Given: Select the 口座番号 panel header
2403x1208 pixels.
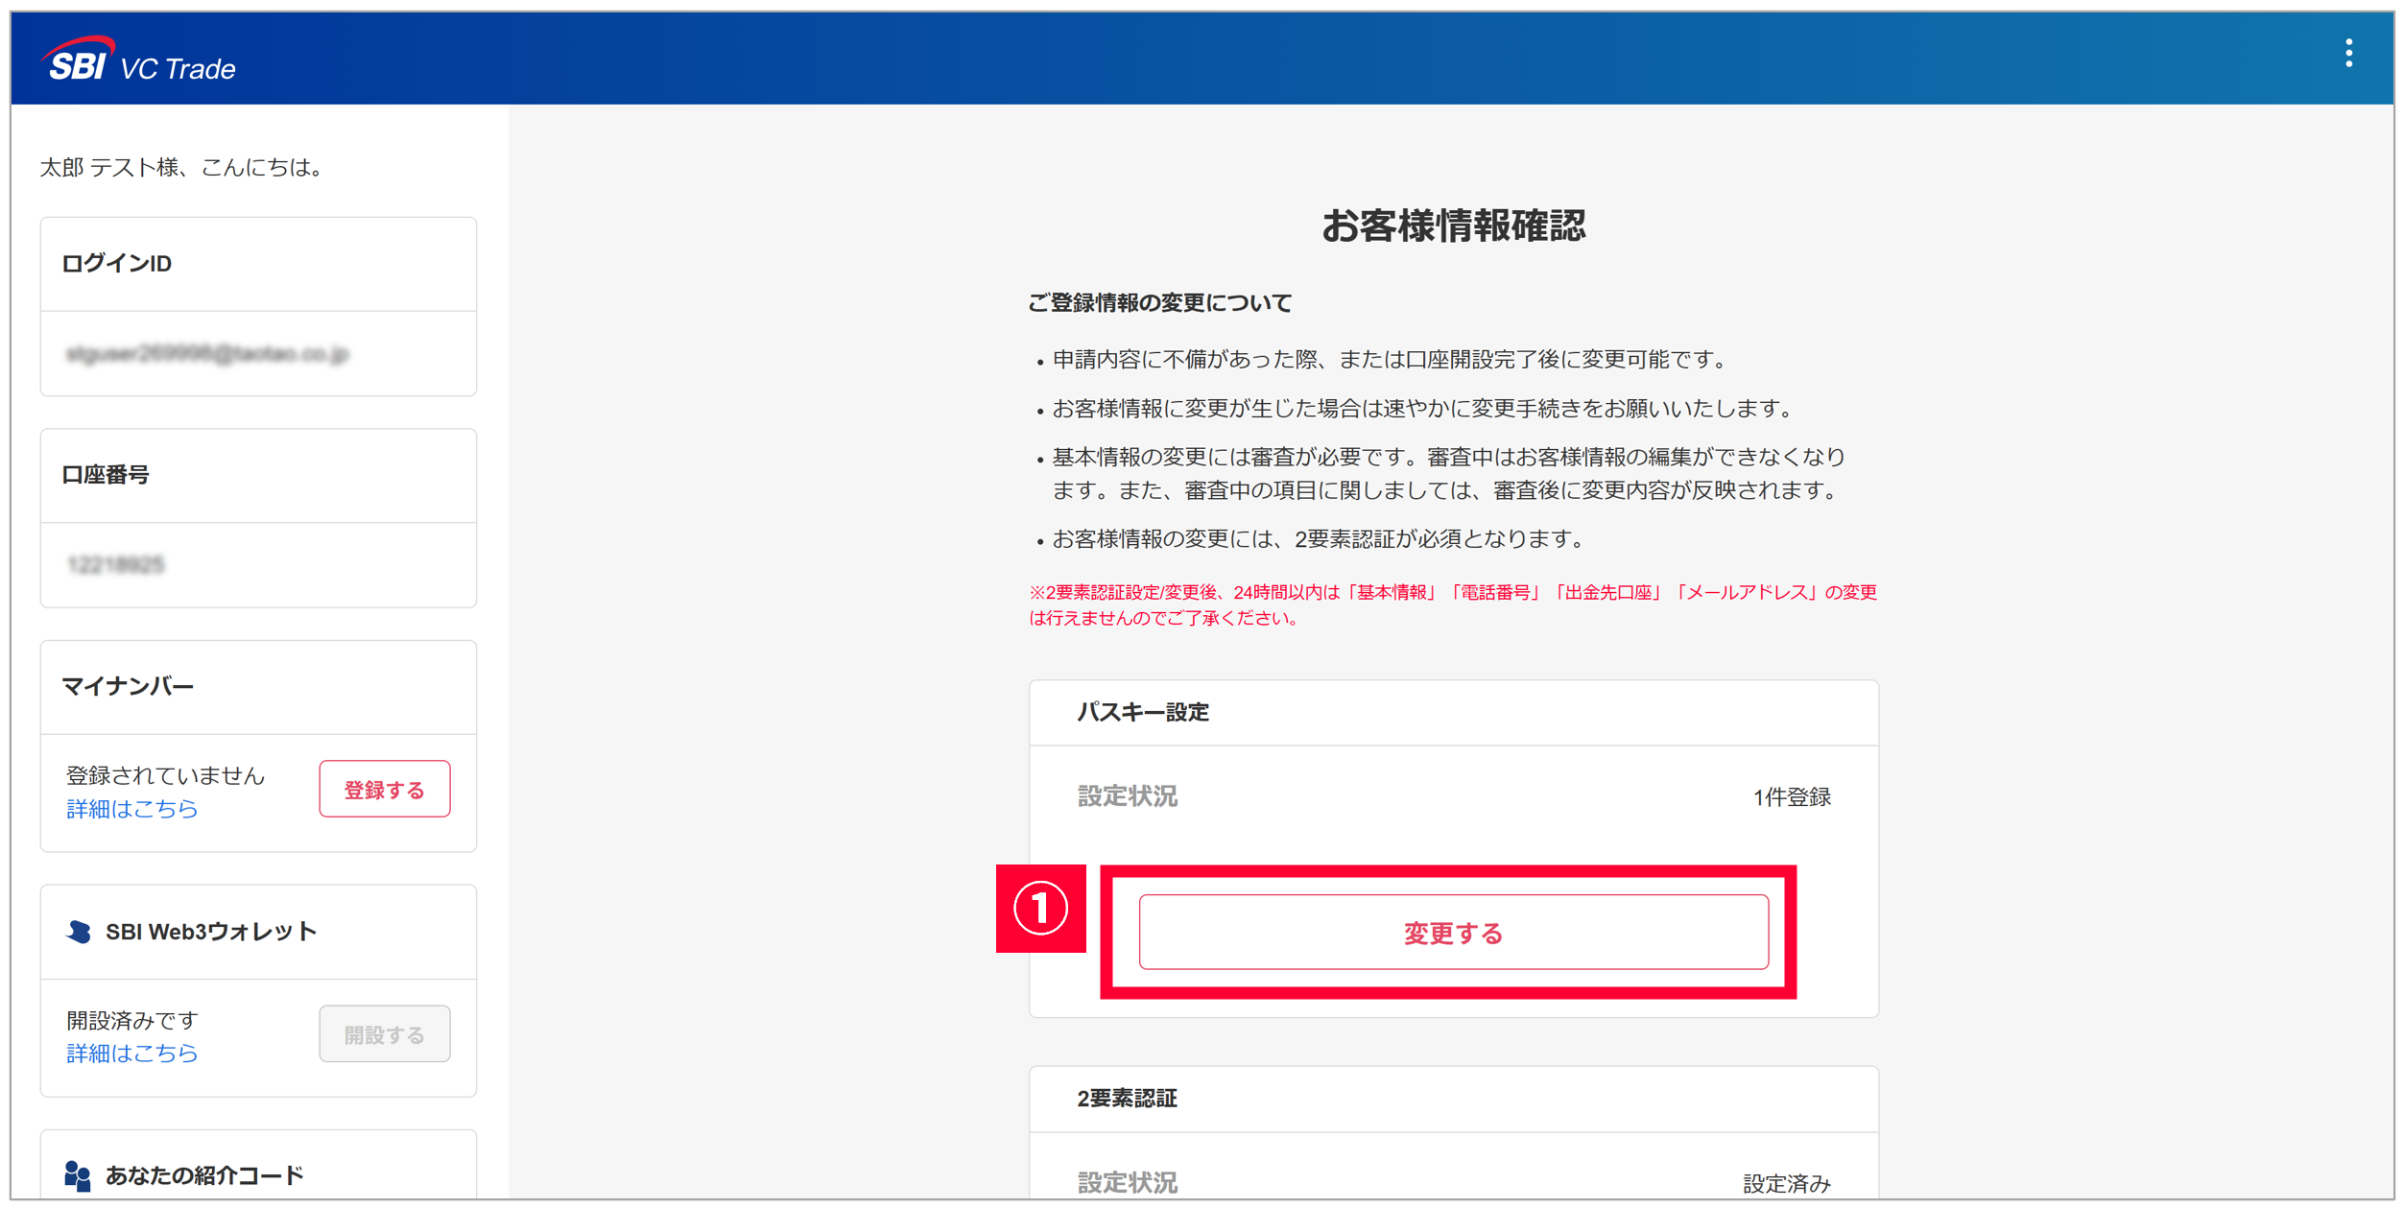Looking at the screenshot, I should pyautogui.click(x=106, y=475).
